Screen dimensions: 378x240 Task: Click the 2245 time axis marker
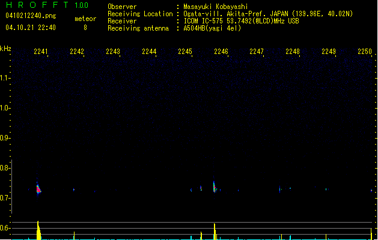pyautogui.click(x=185, y=52)
